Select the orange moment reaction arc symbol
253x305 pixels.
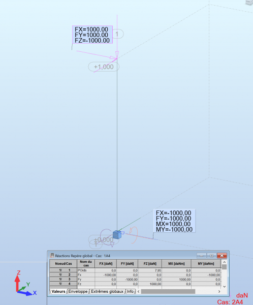(x=134, y=234)
